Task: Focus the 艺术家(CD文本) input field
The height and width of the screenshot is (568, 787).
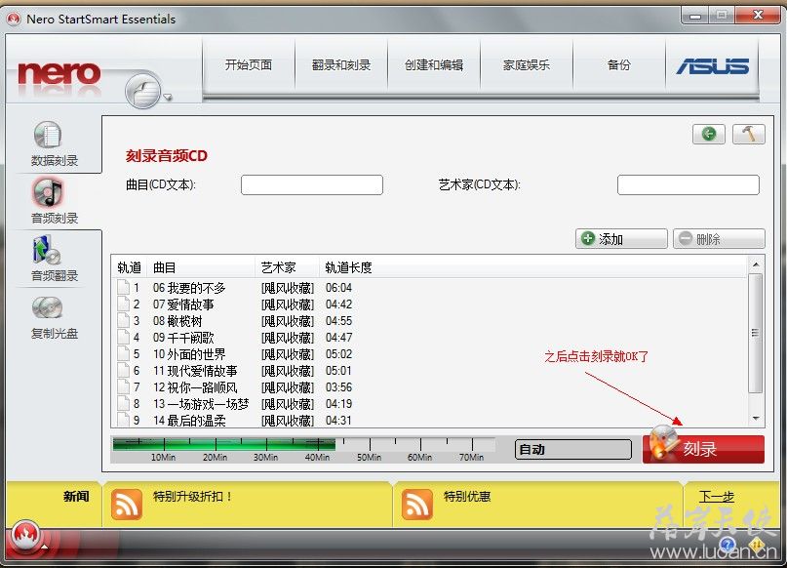Action: 689,184
